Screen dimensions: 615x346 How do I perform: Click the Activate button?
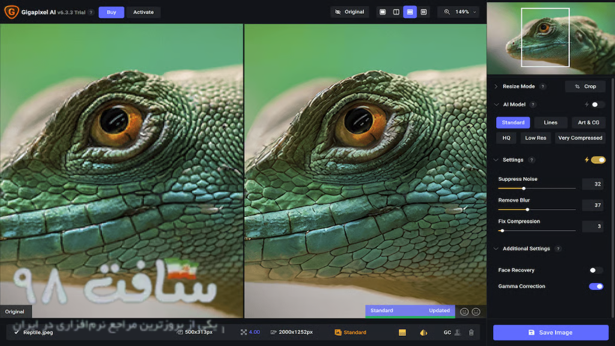click(x=143, y=12)
